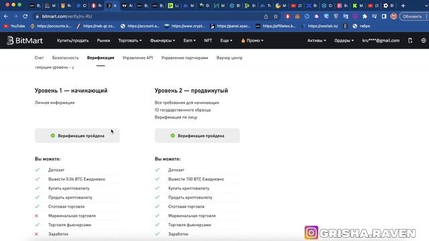The width and height of the screenshot is (429, 241).
Task: Click the Уровень 2 — продвинутый heading
Action: click(191, 90)
